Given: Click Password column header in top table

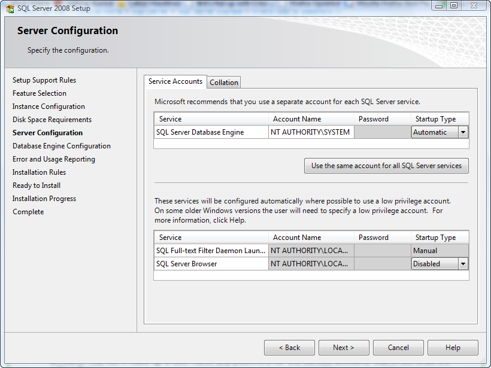Looking at the screenshot, I should (383, 119).
